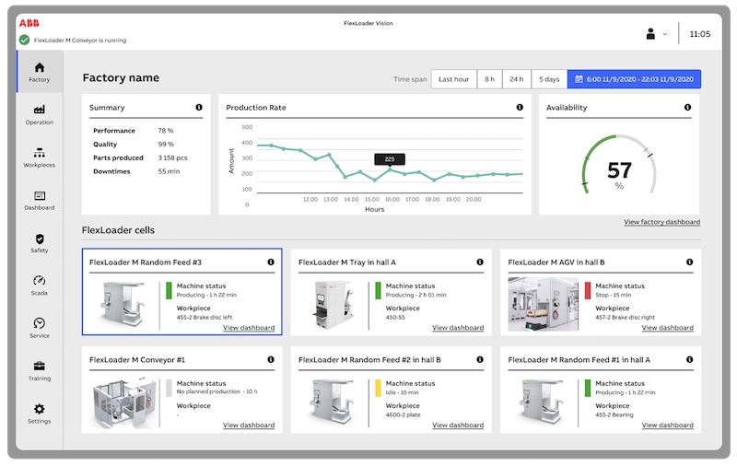
Task: Open the Random Feed #2 machine thumbnail
Action: [332, 402]
